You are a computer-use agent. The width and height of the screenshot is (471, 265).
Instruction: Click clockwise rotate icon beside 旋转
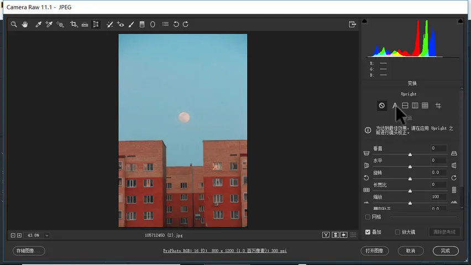coord(454,178)
